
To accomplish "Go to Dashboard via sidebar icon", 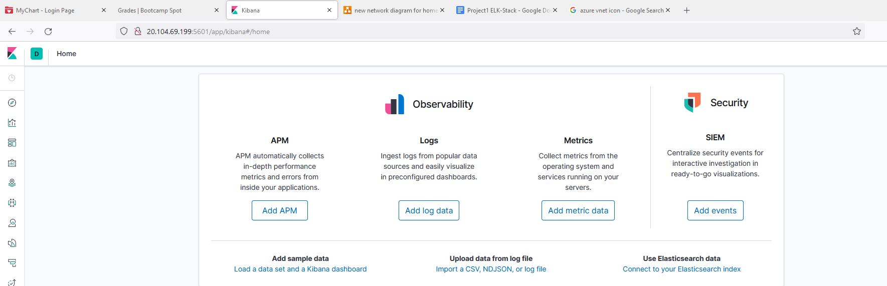I will coord(12,143).
